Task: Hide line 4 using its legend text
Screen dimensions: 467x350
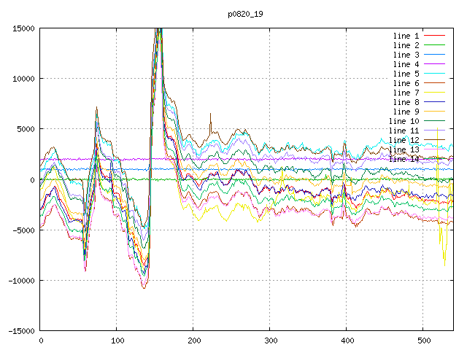Action: (x=406, y=64)
